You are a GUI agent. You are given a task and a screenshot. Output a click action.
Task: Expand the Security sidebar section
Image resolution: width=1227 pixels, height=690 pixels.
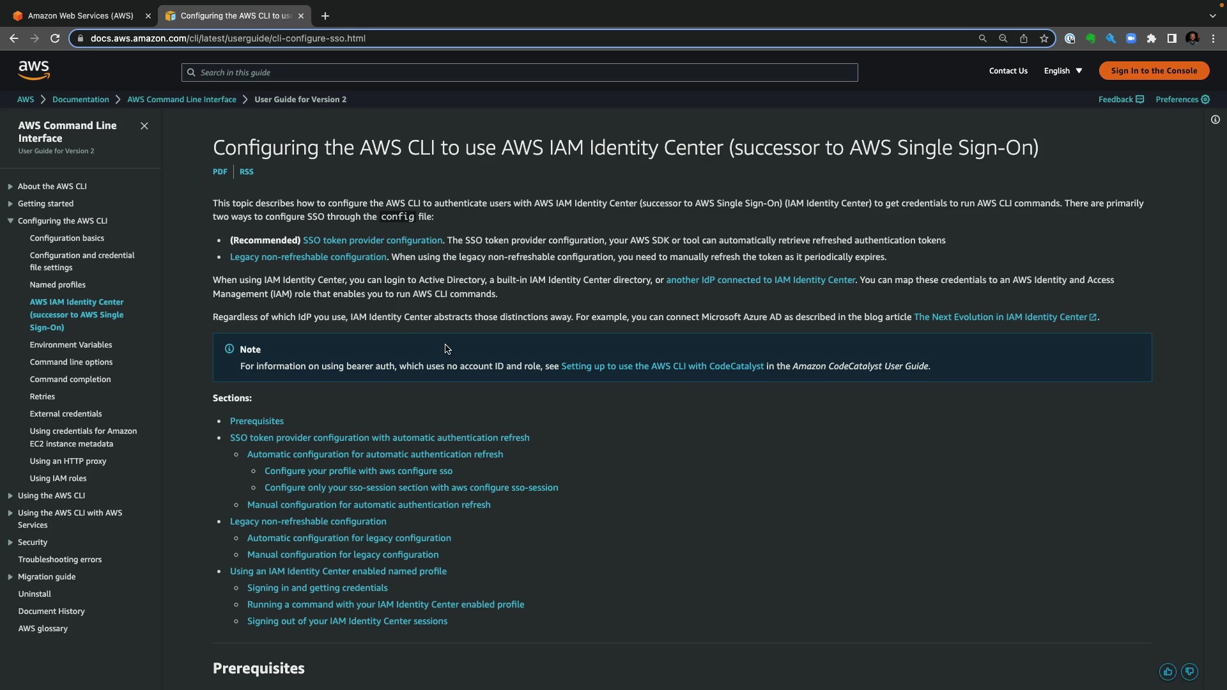click(10, 542)
